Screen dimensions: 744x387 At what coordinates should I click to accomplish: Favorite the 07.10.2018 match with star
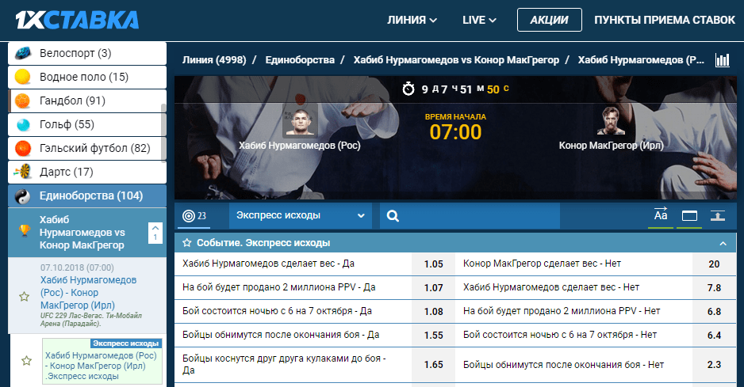pos(25,297)
